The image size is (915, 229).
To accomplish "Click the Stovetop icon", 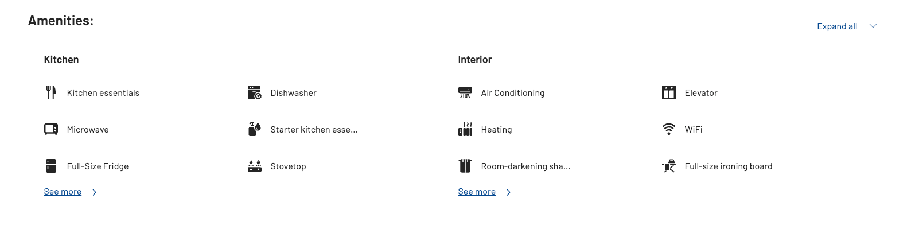I will pyautogui.click(x=255, y=166).
